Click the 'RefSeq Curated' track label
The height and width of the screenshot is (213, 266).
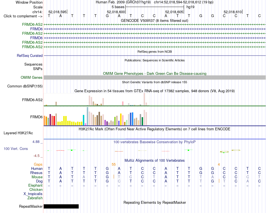click(x=30, y=55)
